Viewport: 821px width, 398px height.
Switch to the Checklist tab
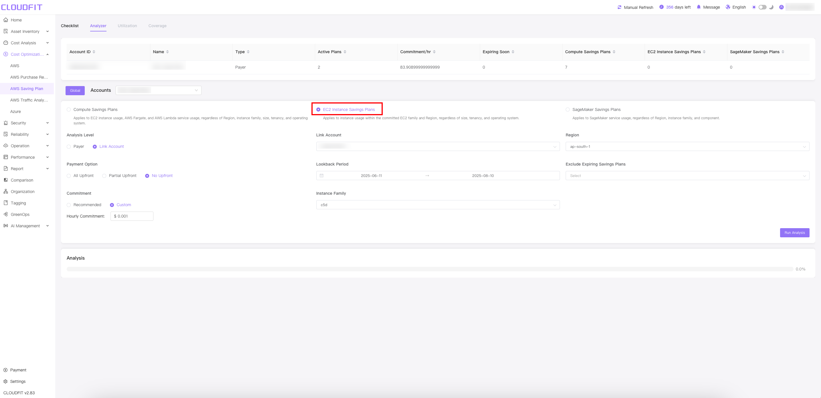(70, 26)
